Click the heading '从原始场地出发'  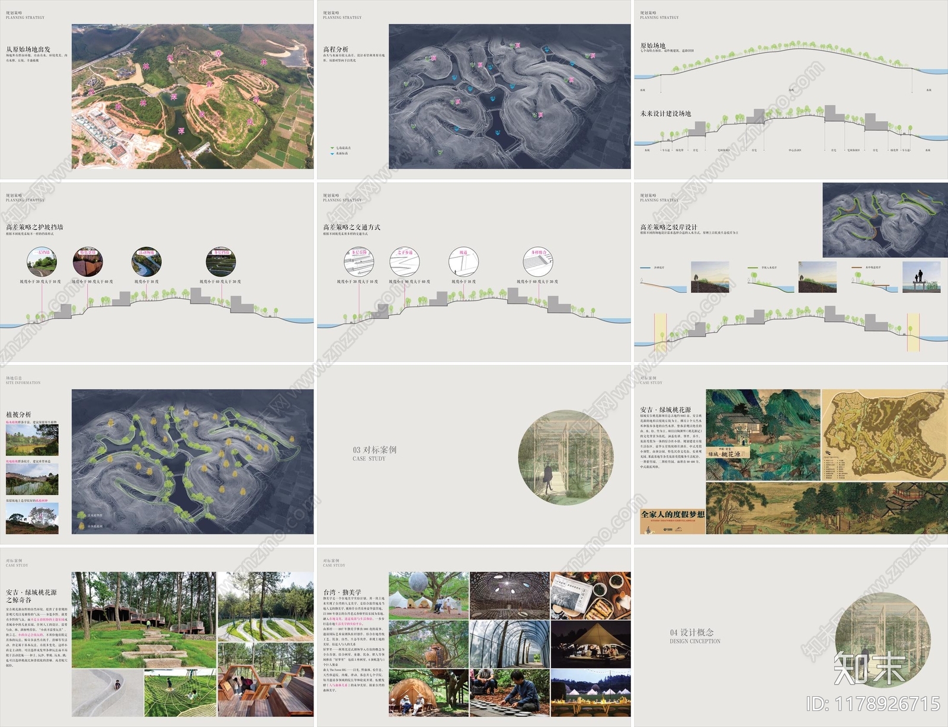28,50
